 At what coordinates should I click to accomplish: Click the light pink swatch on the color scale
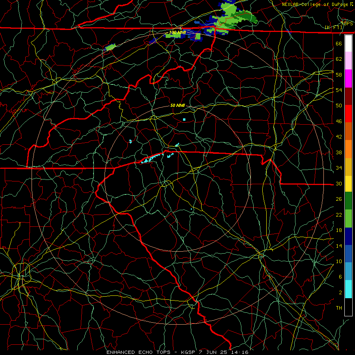click(x=348, y=61)
